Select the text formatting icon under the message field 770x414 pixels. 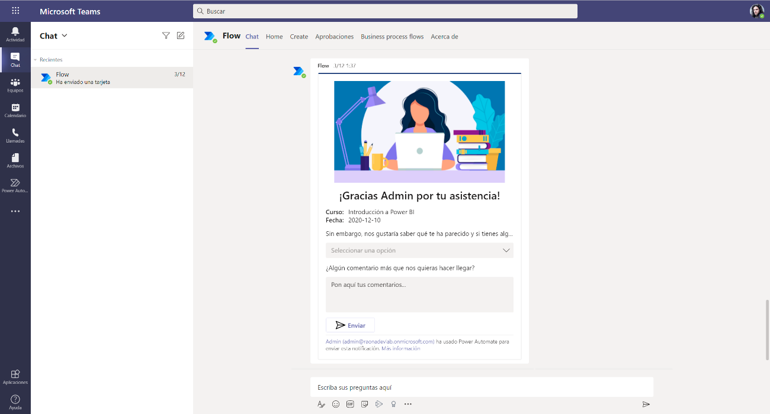click(x=321, y=404)
